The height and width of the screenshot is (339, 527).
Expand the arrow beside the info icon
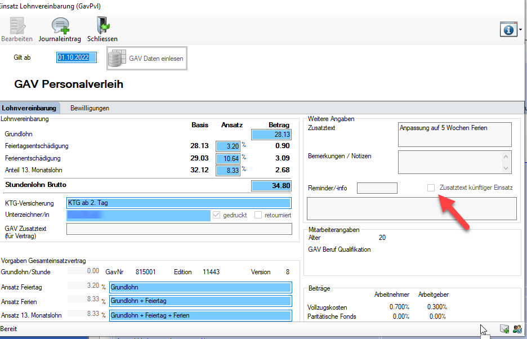(x=521, y=30)
